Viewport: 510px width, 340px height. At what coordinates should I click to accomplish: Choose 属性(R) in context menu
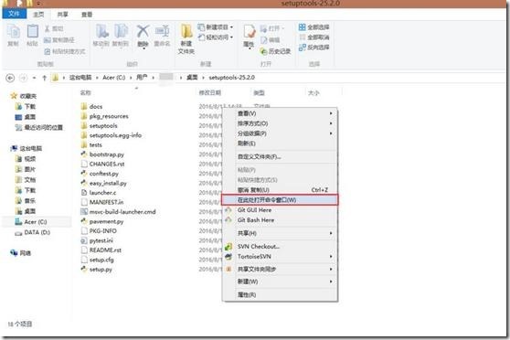coord(280,295)
